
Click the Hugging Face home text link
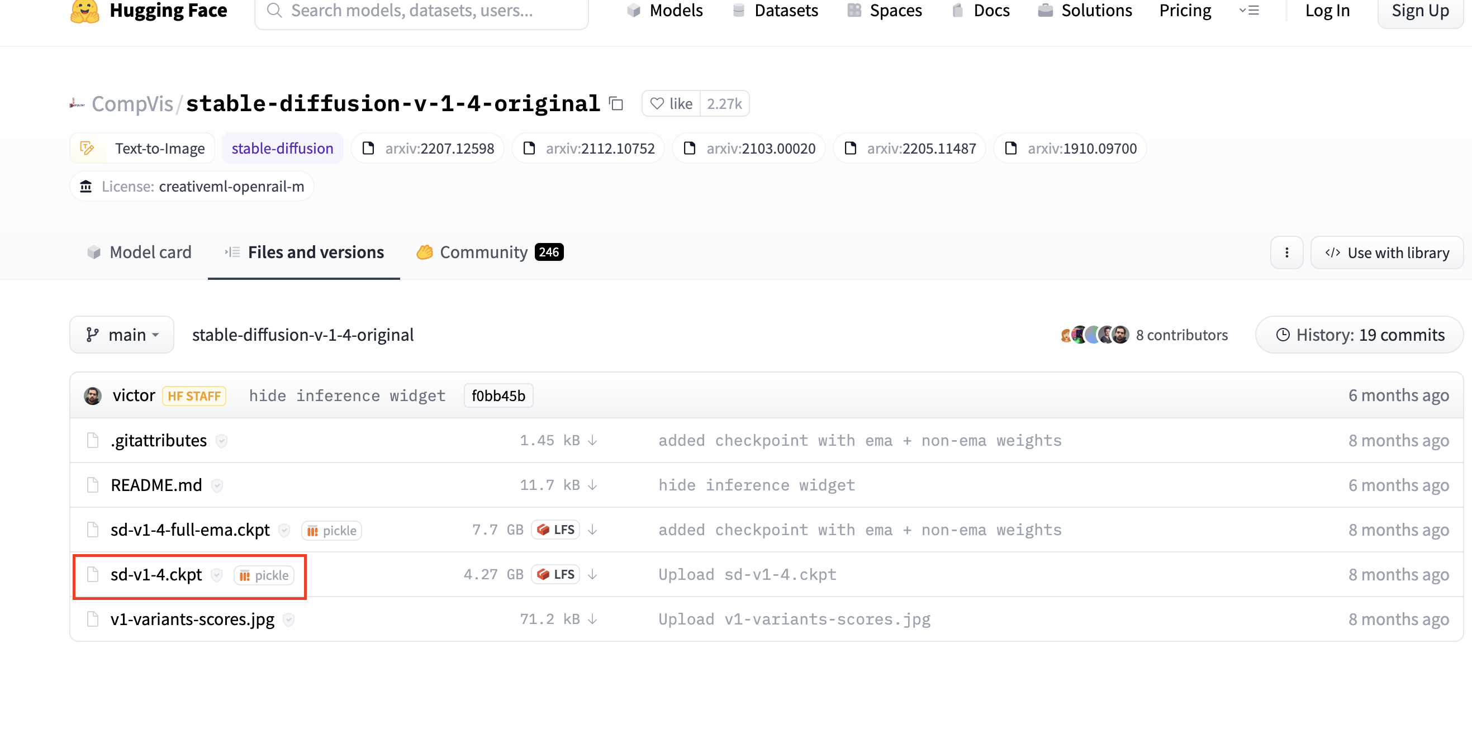(168, 10)
